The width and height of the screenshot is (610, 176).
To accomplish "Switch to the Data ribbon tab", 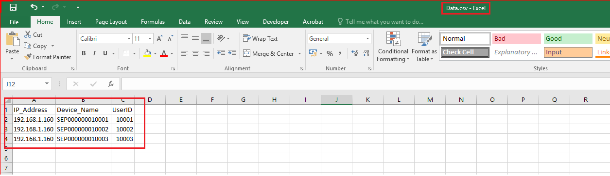I will 185,22.
